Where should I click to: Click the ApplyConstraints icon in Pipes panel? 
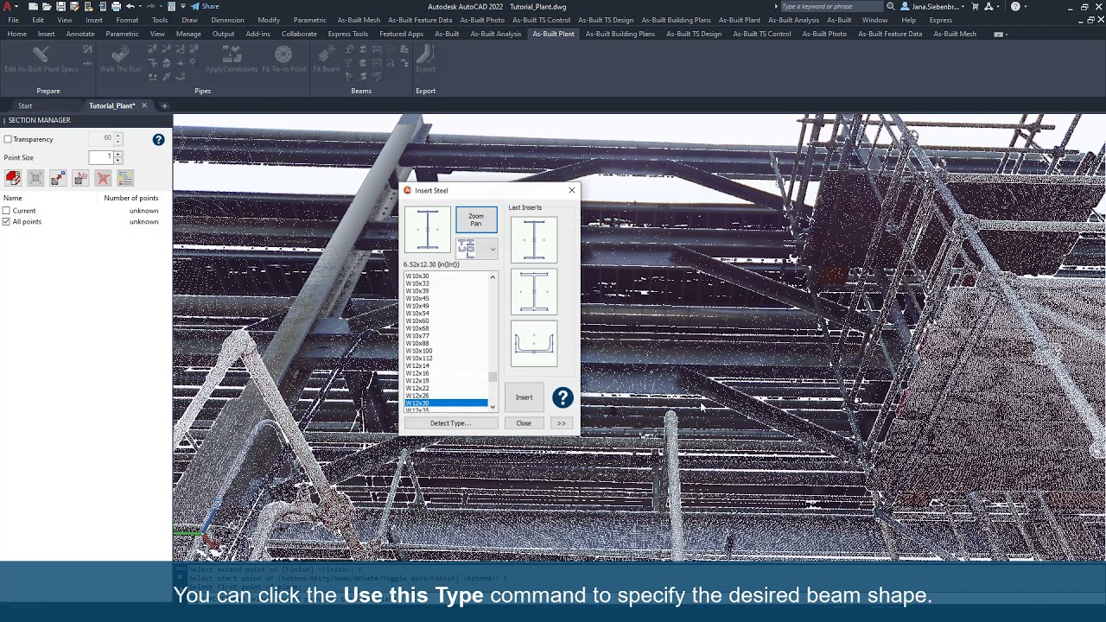pyautogui.click(x=232, y=55)
